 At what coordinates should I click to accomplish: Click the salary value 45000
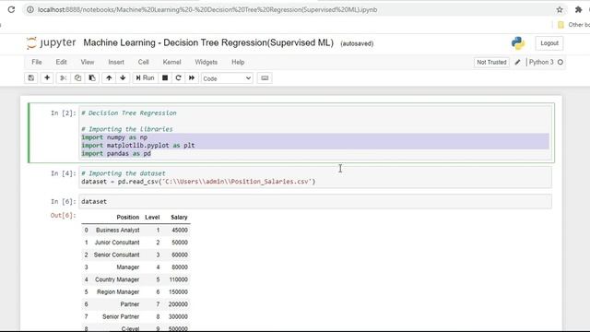click(180, 230)
